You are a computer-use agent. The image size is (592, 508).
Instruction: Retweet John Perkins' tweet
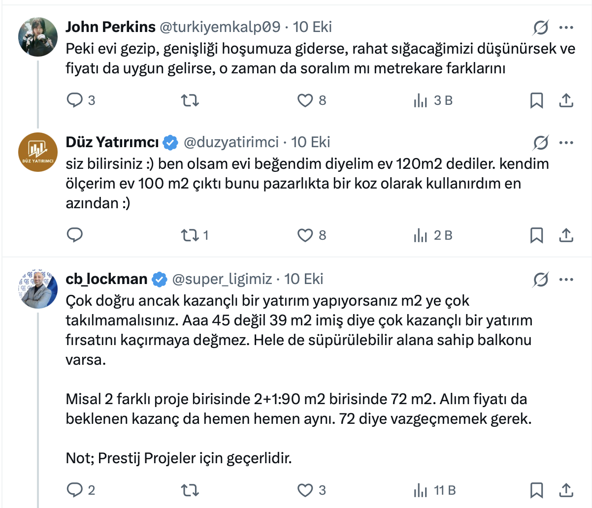190,100
